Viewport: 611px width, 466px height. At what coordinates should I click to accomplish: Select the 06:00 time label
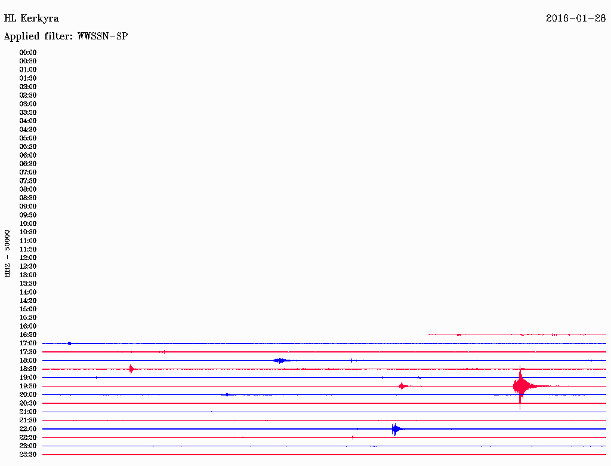pyautogui.click(x=28, y=155)
